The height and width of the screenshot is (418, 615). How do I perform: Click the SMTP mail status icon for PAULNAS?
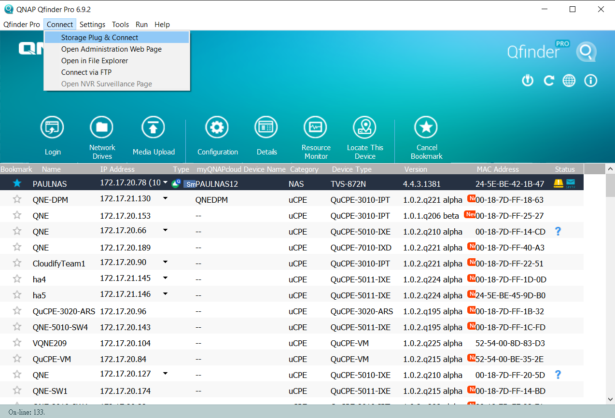[571, 183]
